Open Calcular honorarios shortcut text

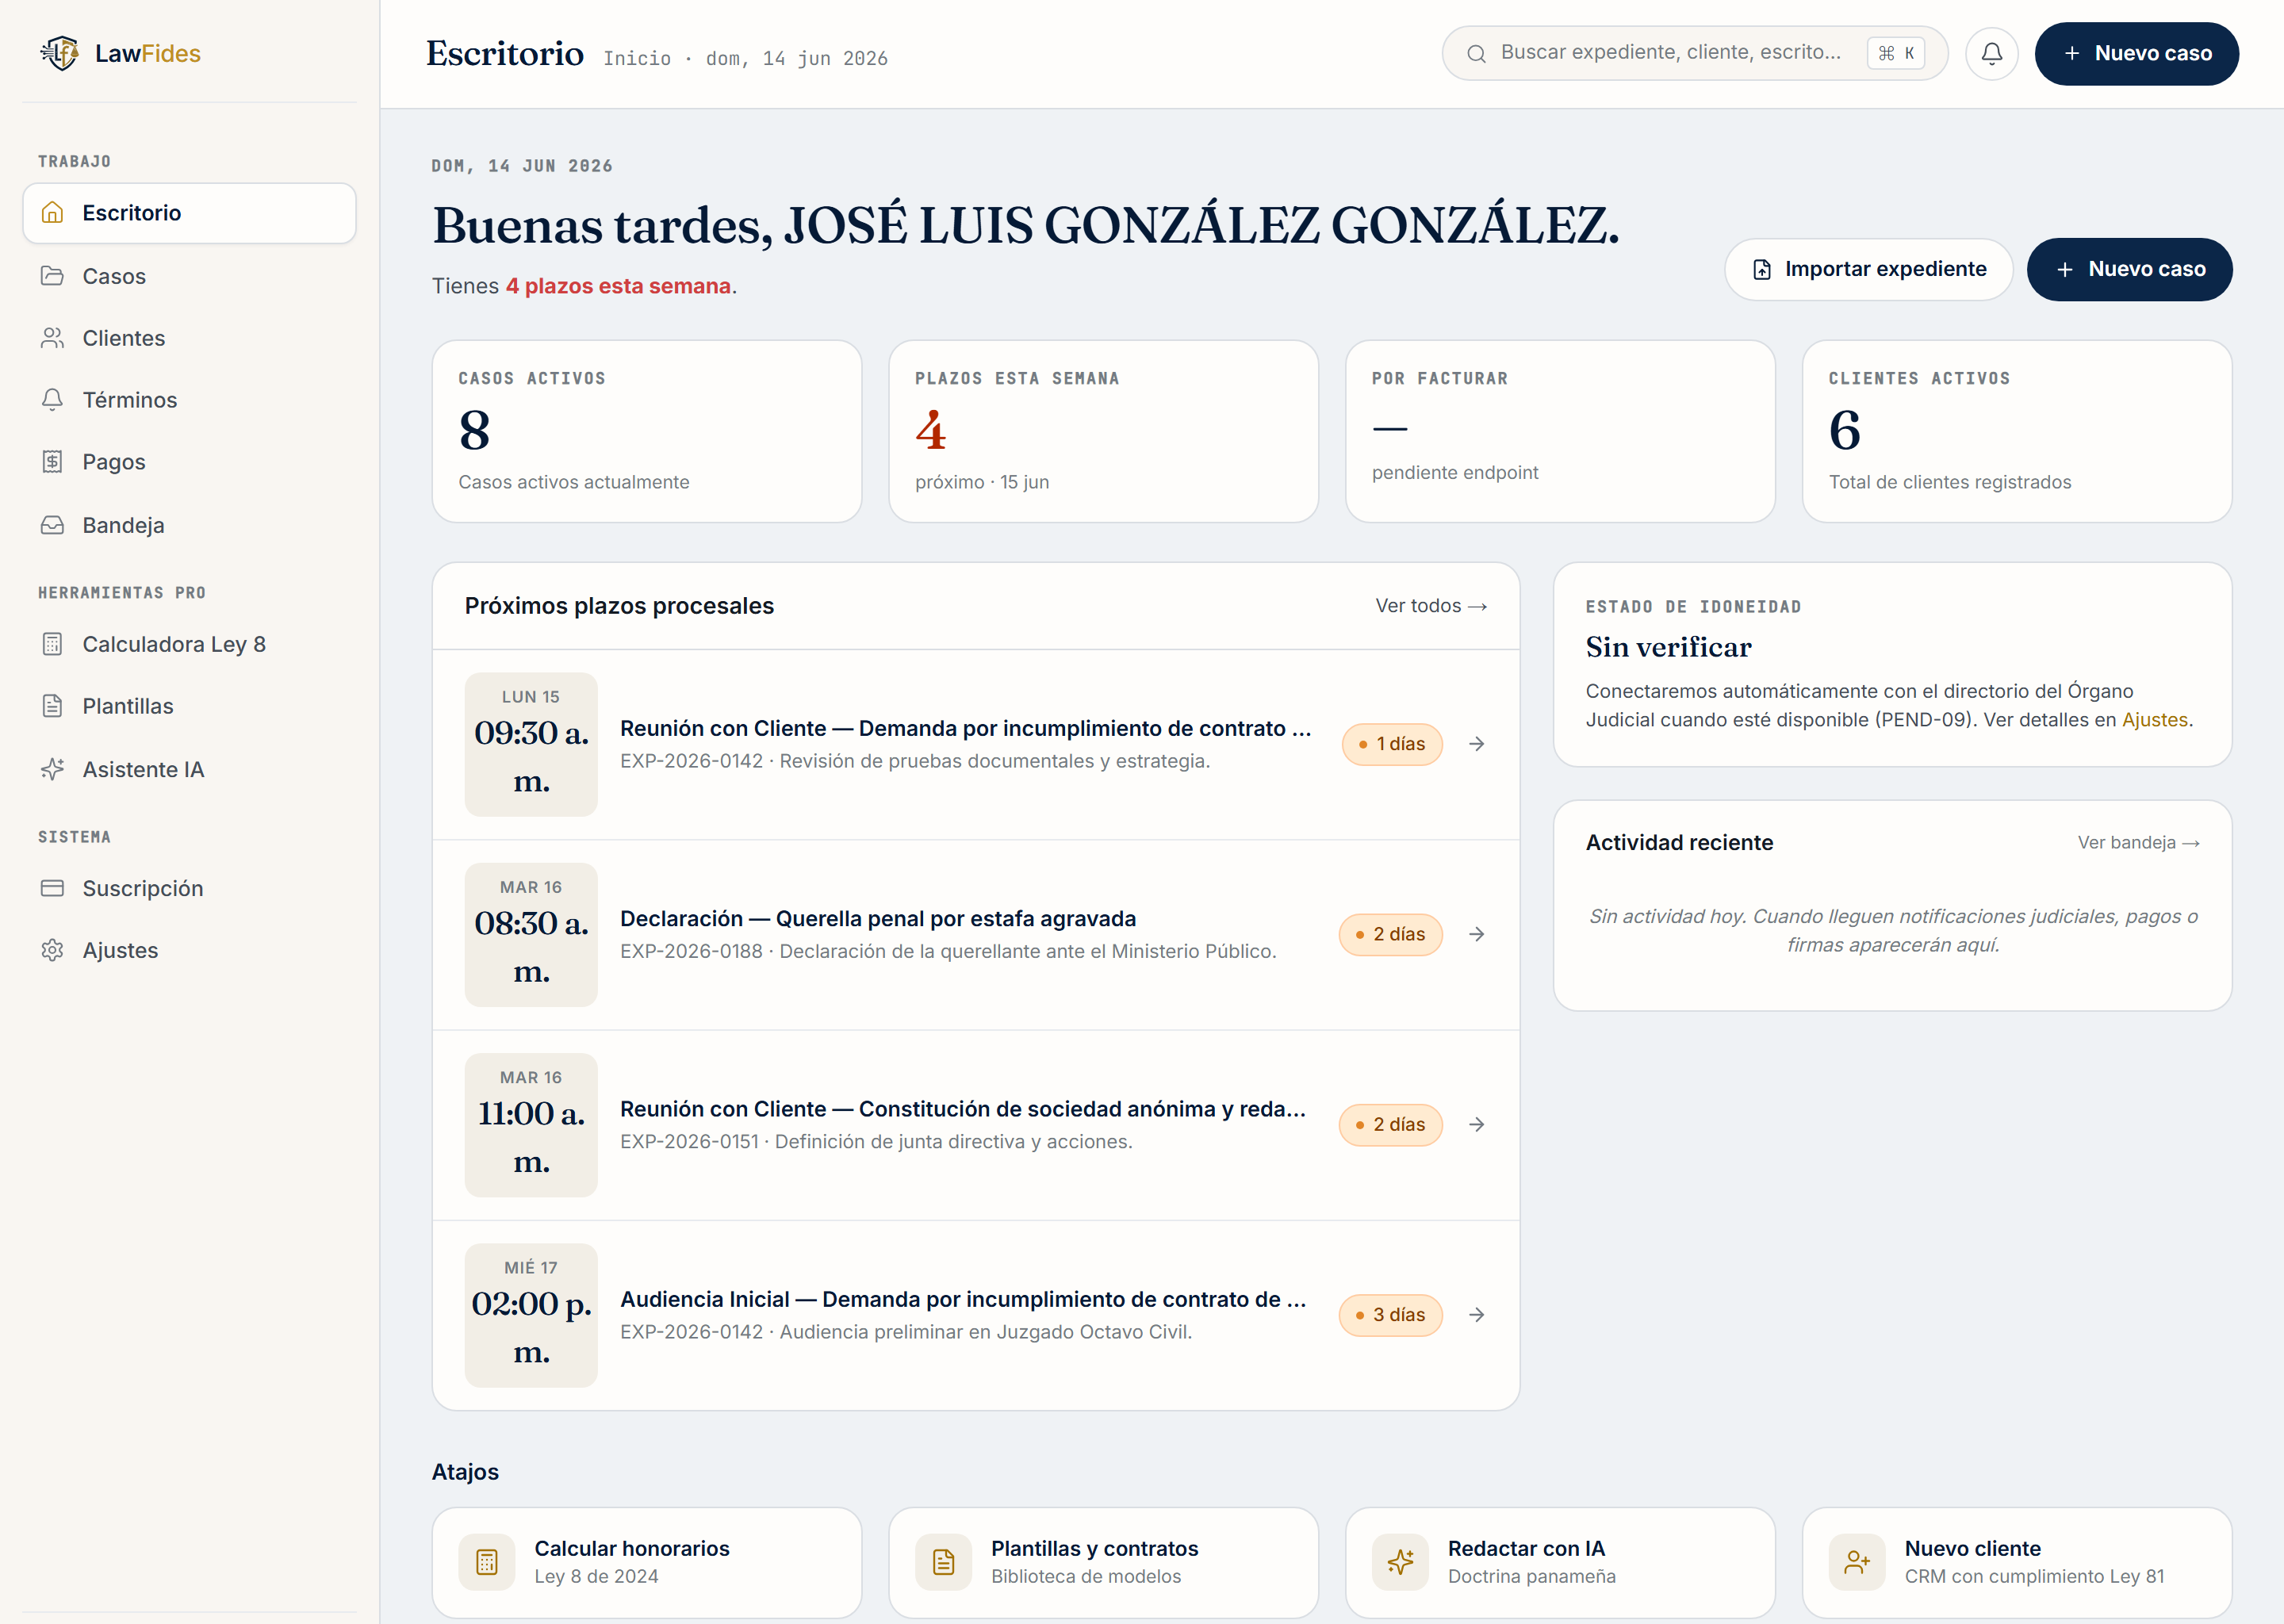pos(632,1549)
